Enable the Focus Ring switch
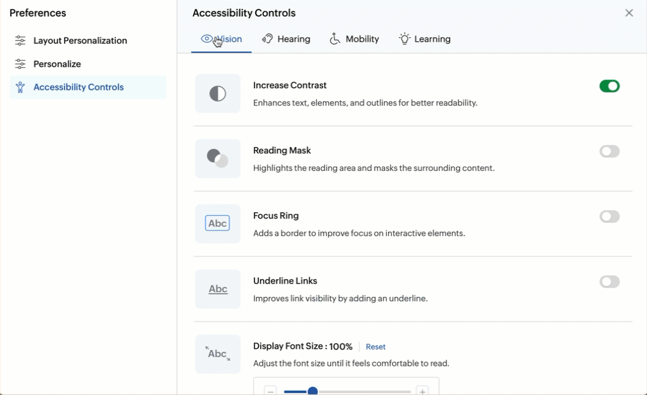 609,216
